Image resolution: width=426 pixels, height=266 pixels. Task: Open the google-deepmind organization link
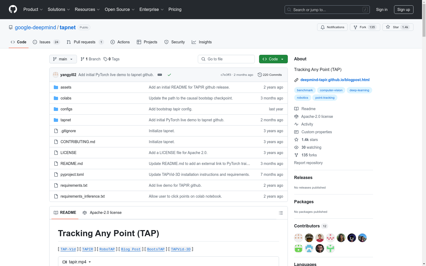point(35,27)
